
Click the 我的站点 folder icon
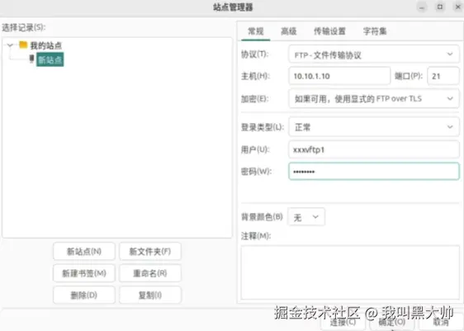click(x=23, y=45)
